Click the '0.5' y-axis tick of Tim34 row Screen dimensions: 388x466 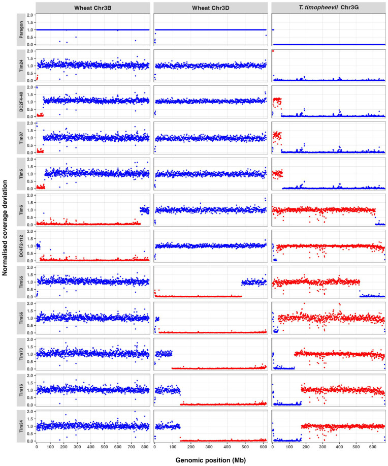point(30,433)
